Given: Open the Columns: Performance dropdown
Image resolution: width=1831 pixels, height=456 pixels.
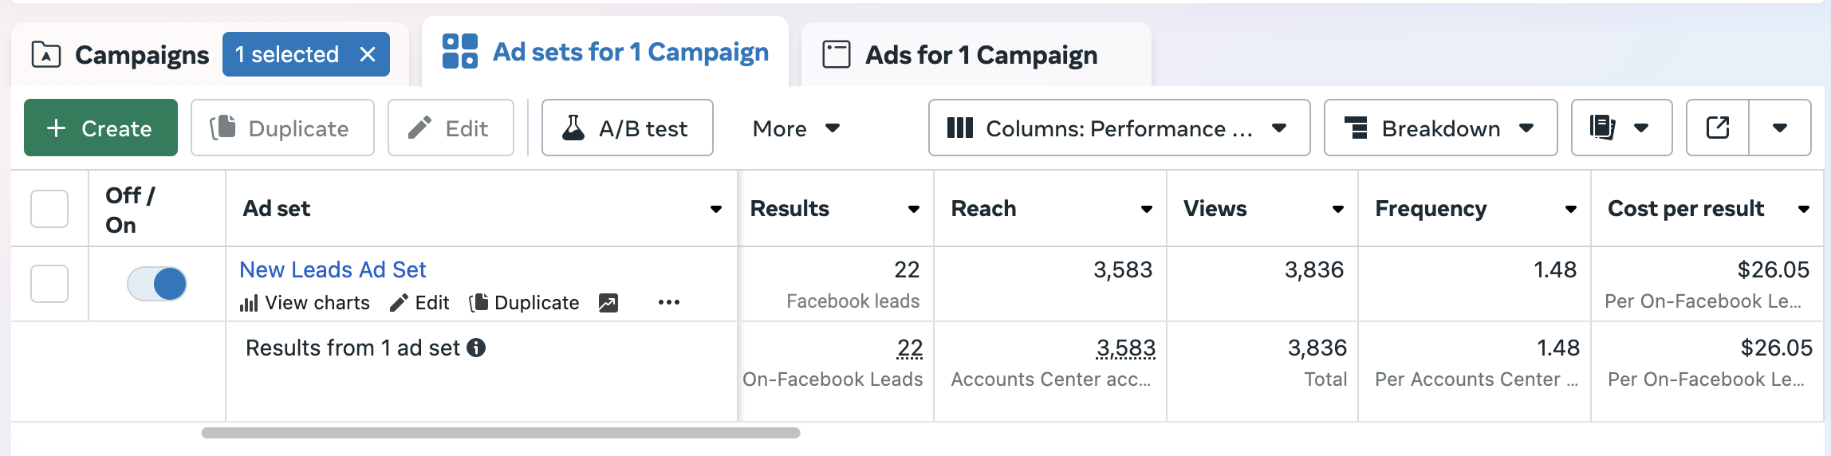Looking at the screenshot, I should pyautogui.click(x=1119, y=128).
